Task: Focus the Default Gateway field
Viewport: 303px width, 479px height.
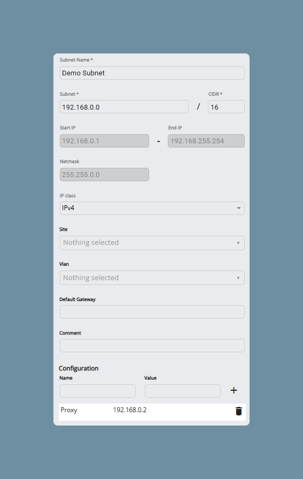Action: pyautogui.click(x=152, y=312)
